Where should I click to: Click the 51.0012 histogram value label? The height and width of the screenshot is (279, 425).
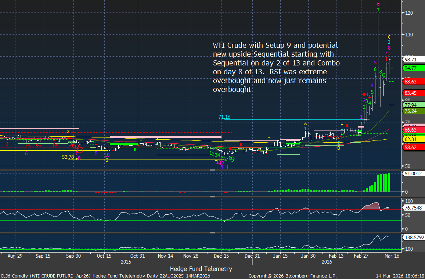pos(413,174)
